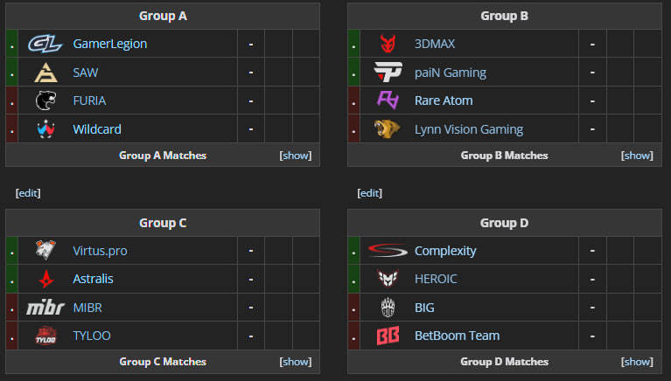Click the Virtus.pro bear logo
671x381 pixels.
45,251
